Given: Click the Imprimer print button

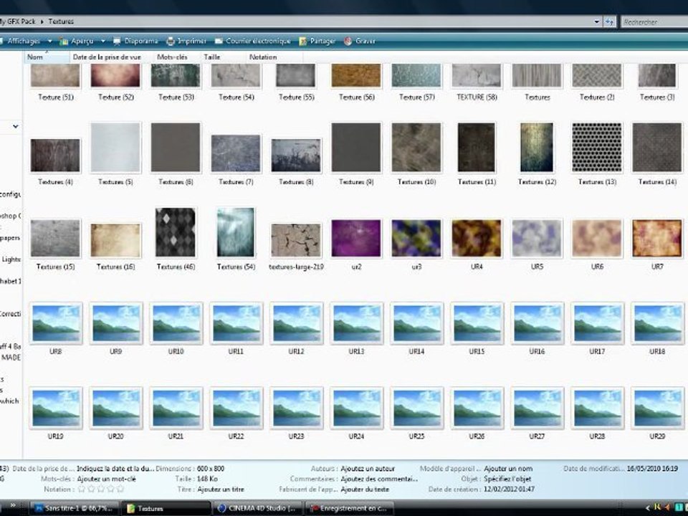Looking at the screenshot, I should (x=186, y=41).
